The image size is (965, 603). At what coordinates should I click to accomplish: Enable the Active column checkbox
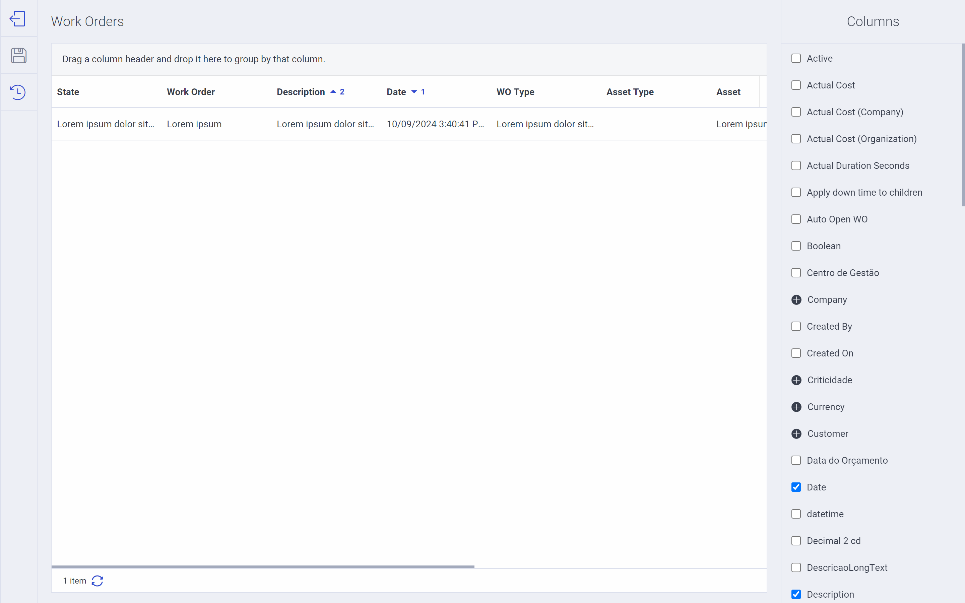click(796, 58)
